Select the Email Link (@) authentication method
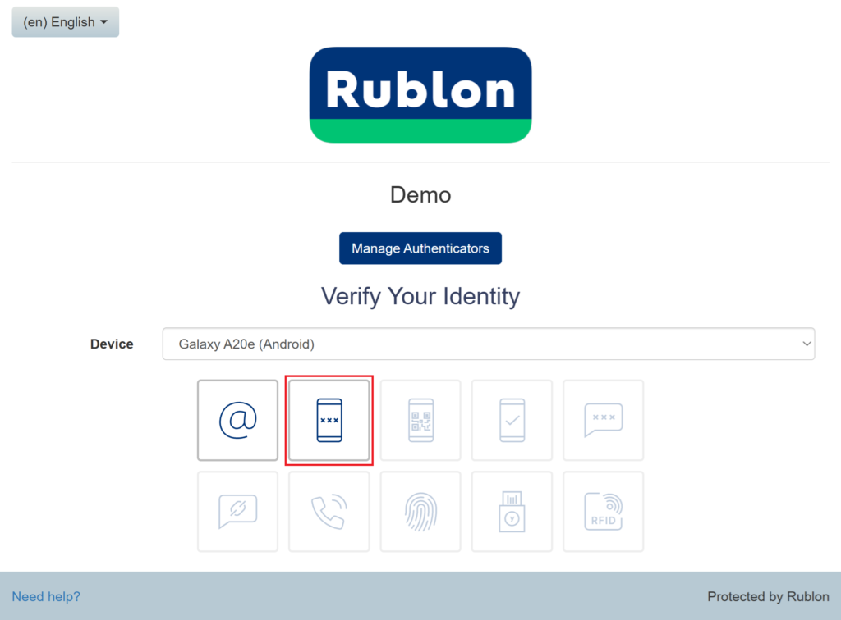 coord(238,420)
